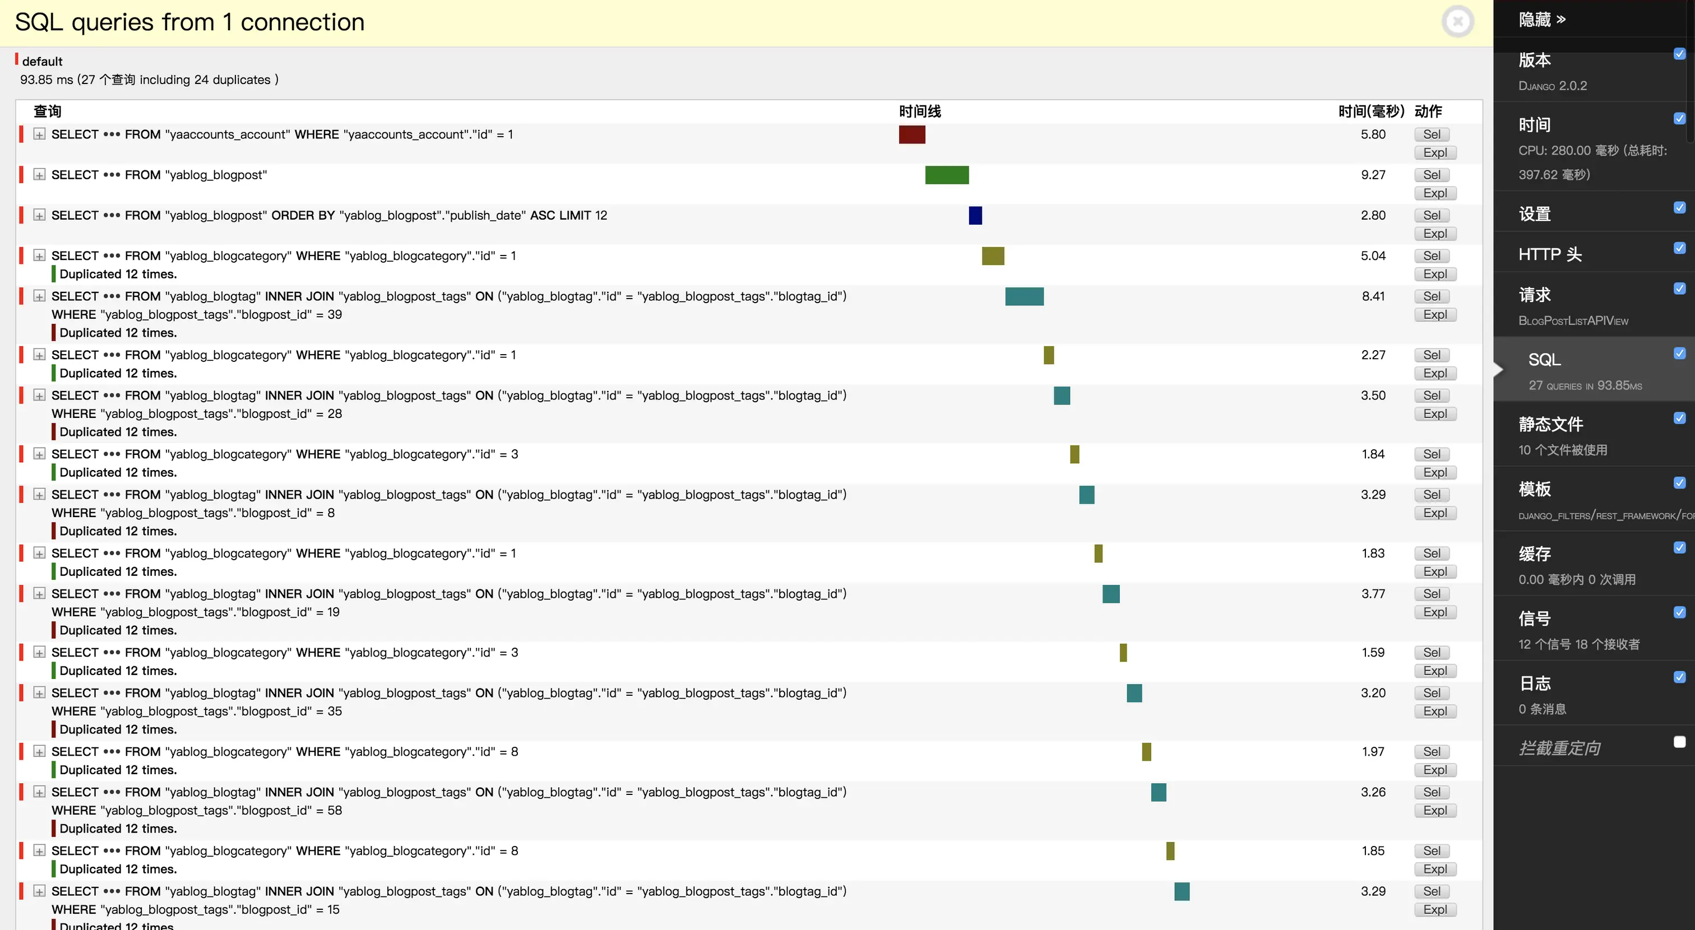Hide the toolbar via 隐藏 » link
Viewport: 1695px width, 930px height.
point(1541,20)
